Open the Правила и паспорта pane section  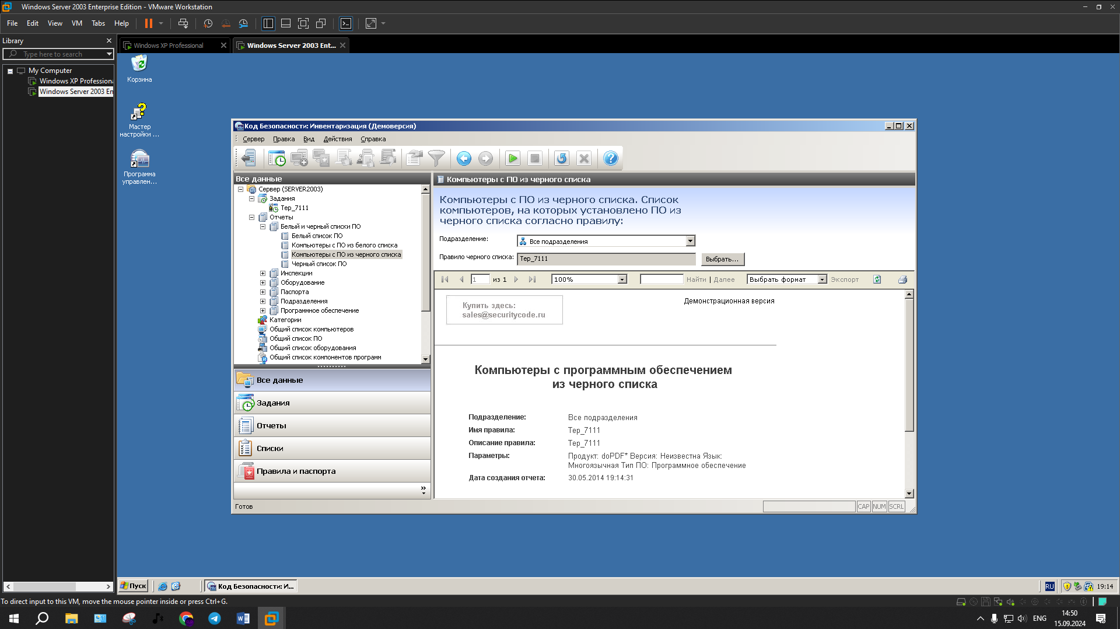click(332, 471)
